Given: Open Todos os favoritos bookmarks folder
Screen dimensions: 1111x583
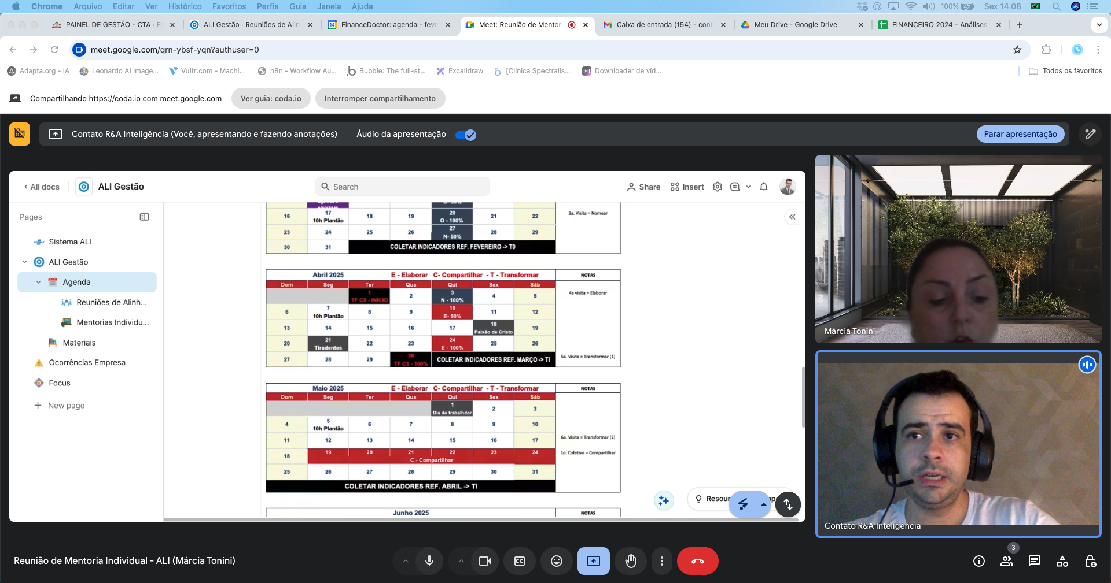Looking at the screenshot, I should [x=1066, y=71].
